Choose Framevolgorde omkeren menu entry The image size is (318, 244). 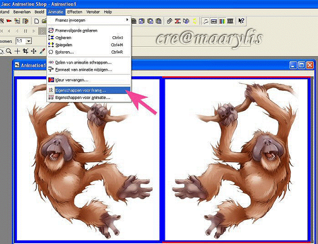click(x=89, y=30)
